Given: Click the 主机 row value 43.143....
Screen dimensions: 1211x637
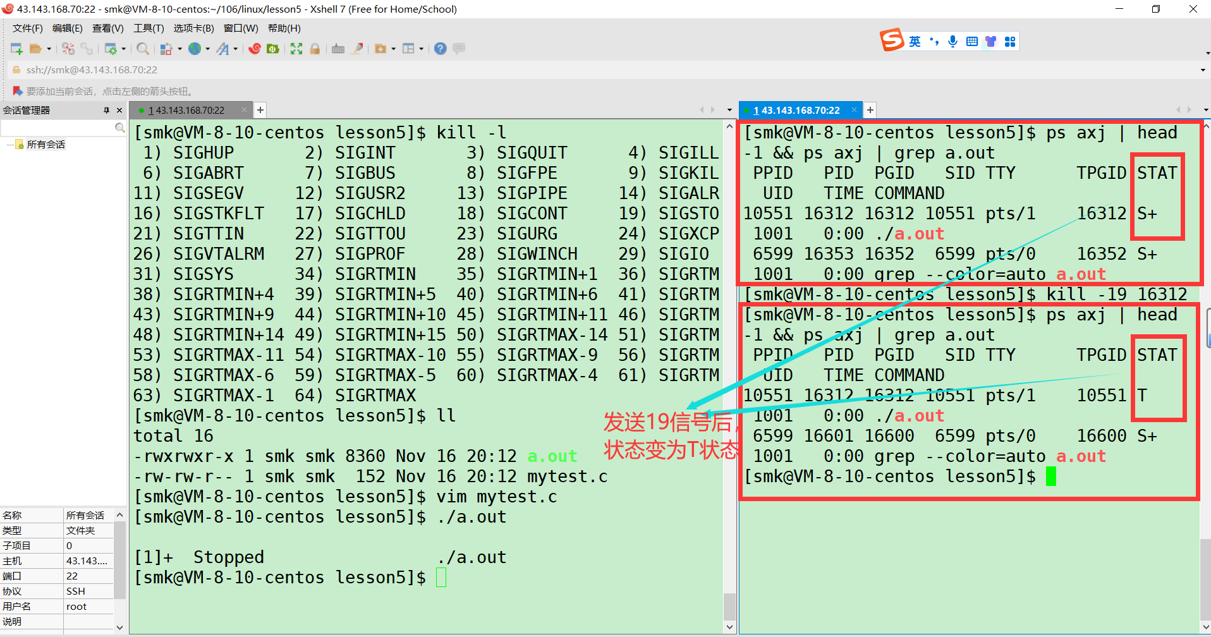Looking at the screenshot, I should 87,561.
